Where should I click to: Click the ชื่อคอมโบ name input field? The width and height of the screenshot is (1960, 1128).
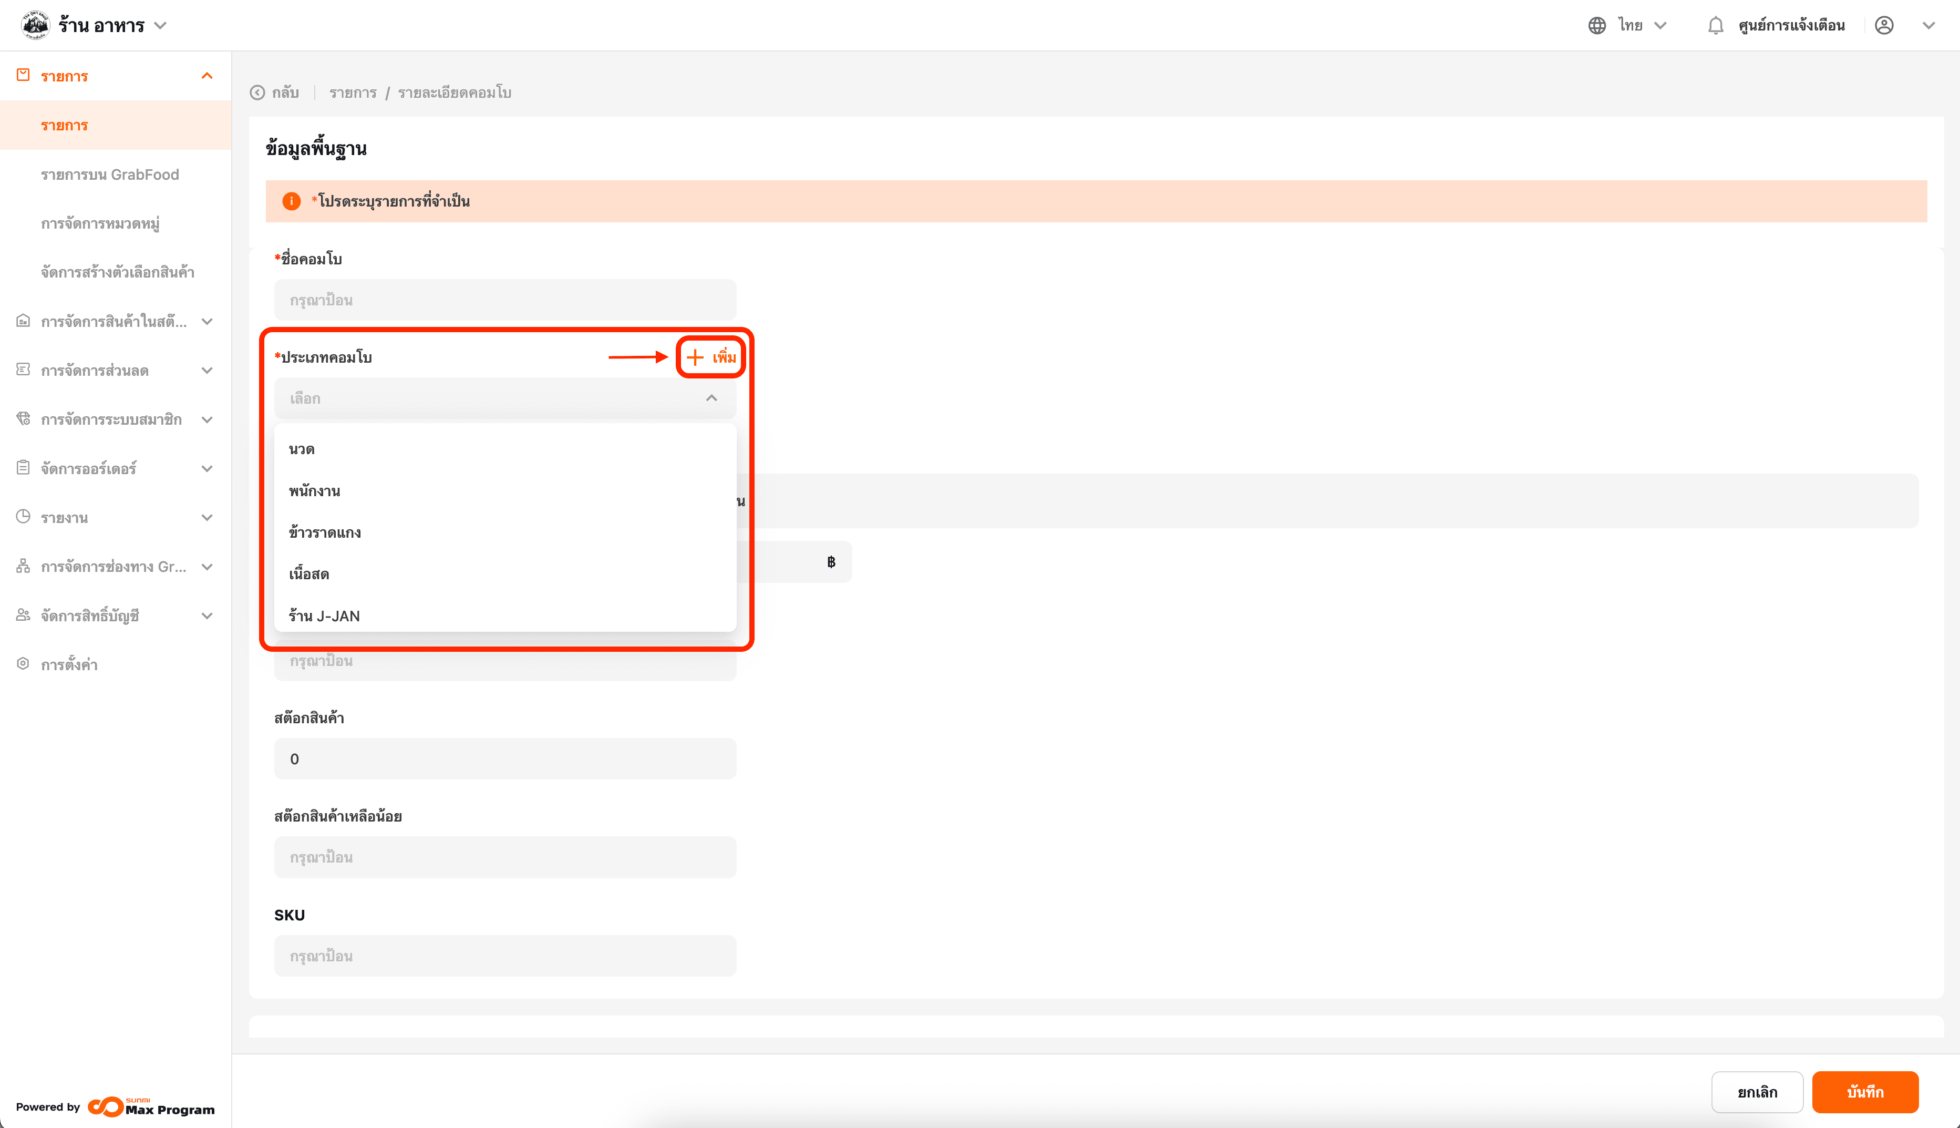[504, 300]
